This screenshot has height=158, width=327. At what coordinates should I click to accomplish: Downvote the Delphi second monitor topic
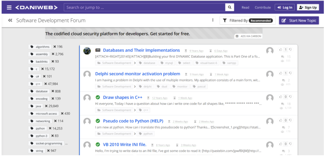coord(290,73)
